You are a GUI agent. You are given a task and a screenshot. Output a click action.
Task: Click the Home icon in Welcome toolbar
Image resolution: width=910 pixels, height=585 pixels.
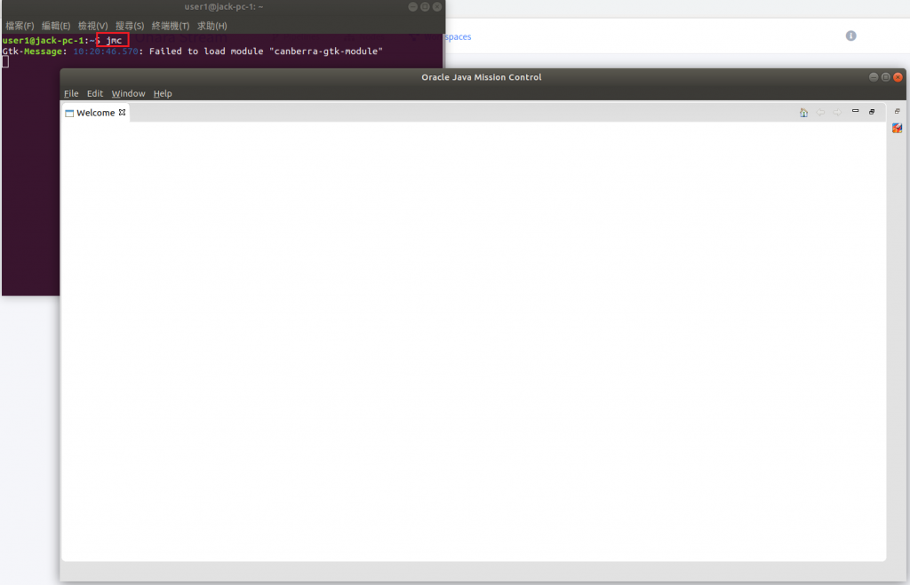[803, 113]
